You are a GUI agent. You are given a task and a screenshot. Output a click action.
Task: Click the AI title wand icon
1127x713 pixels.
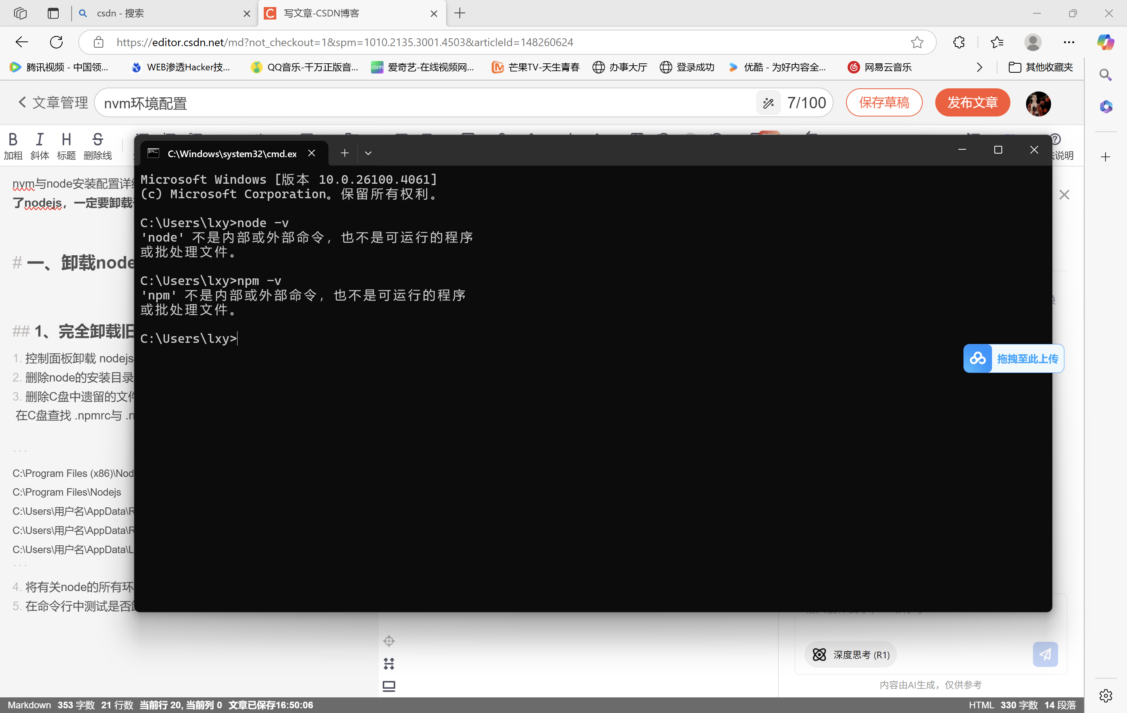click(x=768, y=103)
